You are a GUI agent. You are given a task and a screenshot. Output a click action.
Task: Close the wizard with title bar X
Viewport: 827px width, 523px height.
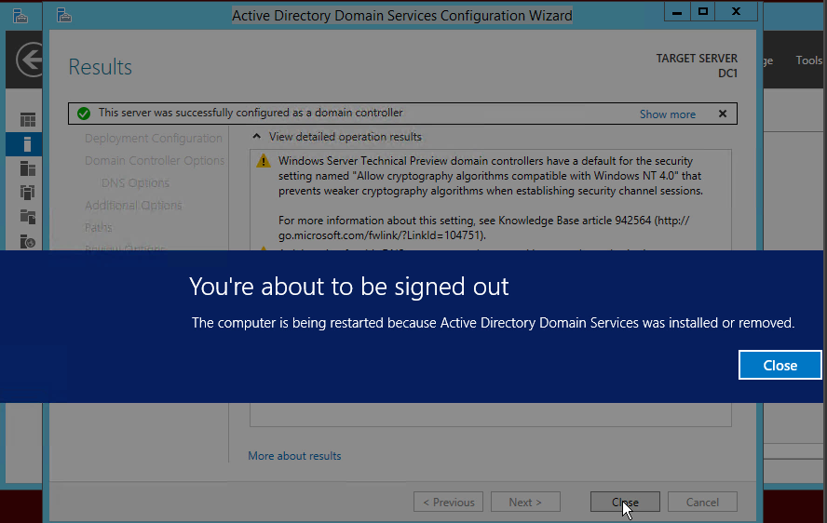(737, 11)
